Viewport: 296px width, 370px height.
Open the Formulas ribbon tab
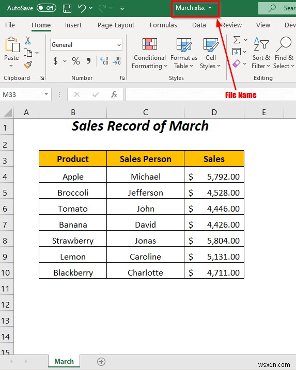coord(163,25)
